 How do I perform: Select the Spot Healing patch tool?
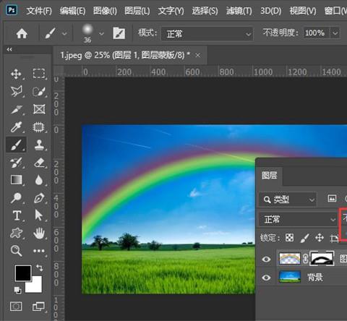(39, 127)
